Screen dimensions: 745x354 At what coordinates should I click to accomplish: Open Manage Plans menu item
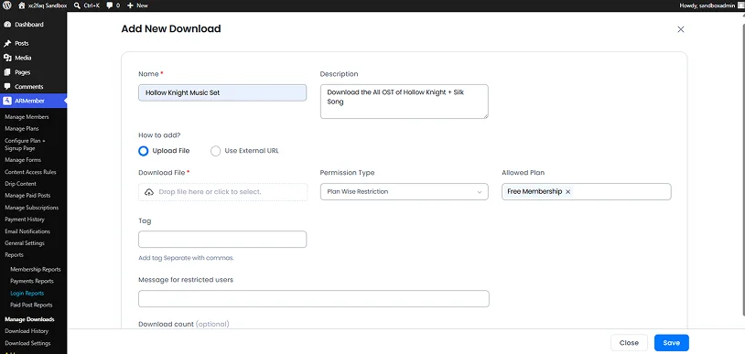(x=22, y=129)
